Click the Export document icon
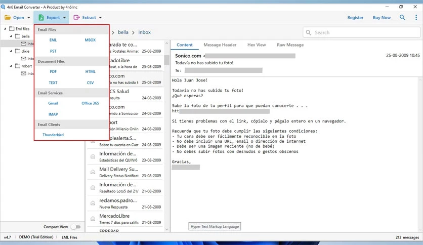The height and width of the screenshot is (245, 423). pyautogui.click(x=41, y=18)
